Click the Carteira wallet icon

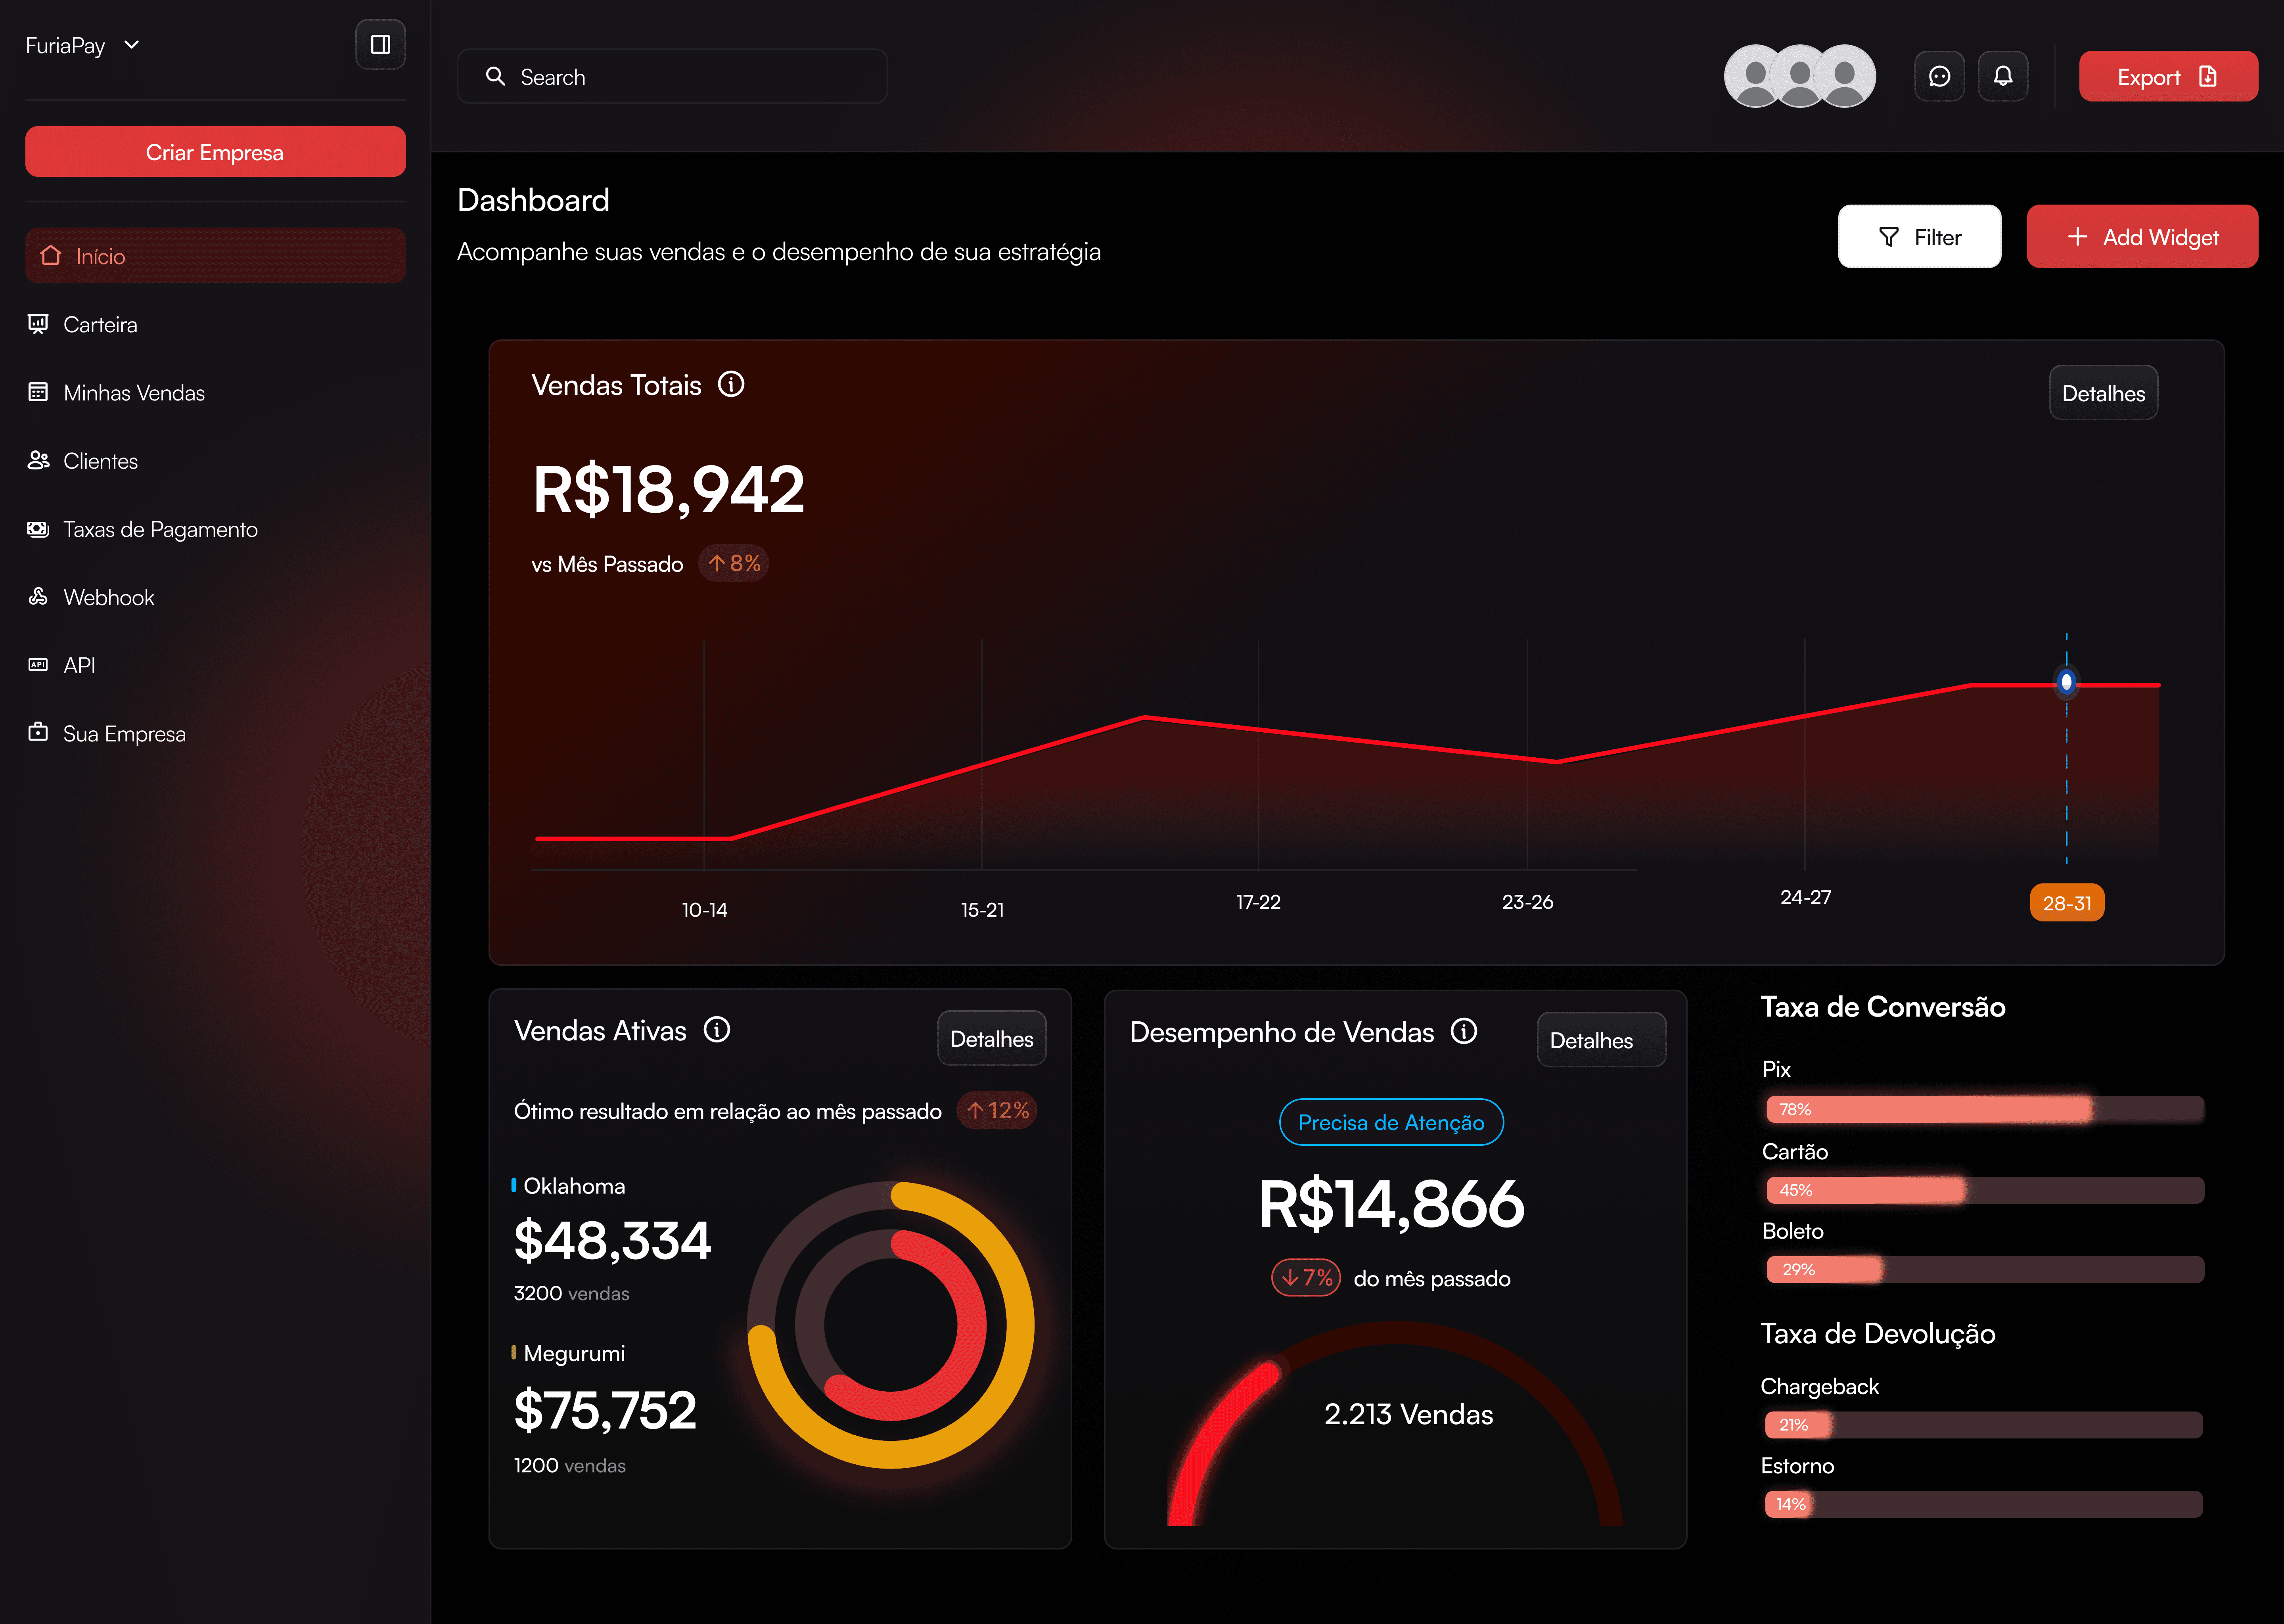pos(38,324)
